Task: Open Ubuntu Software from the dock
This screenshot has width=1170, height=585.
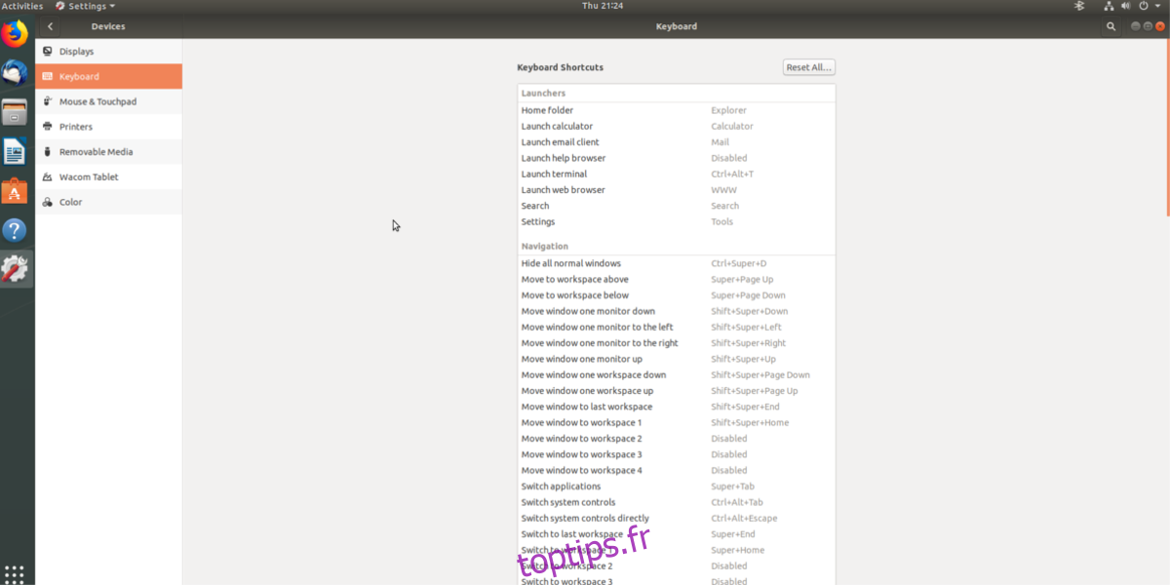Action: pos(15,191)
